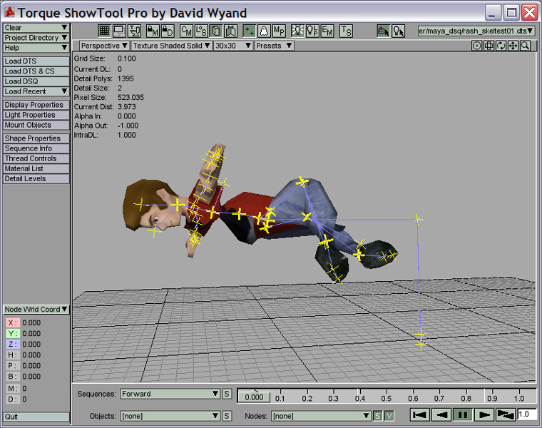Open the Perspective view dropdown
This screenshot has height=428, width=542.
pos(104,46)
